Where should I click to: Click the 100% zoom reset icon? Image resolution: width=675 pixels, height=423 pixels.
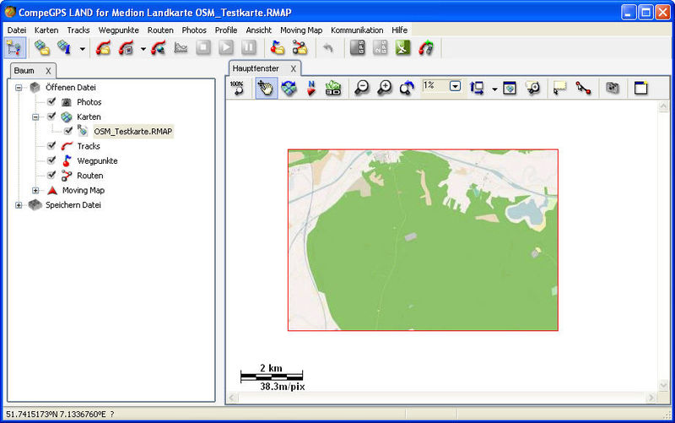[237, 88]
